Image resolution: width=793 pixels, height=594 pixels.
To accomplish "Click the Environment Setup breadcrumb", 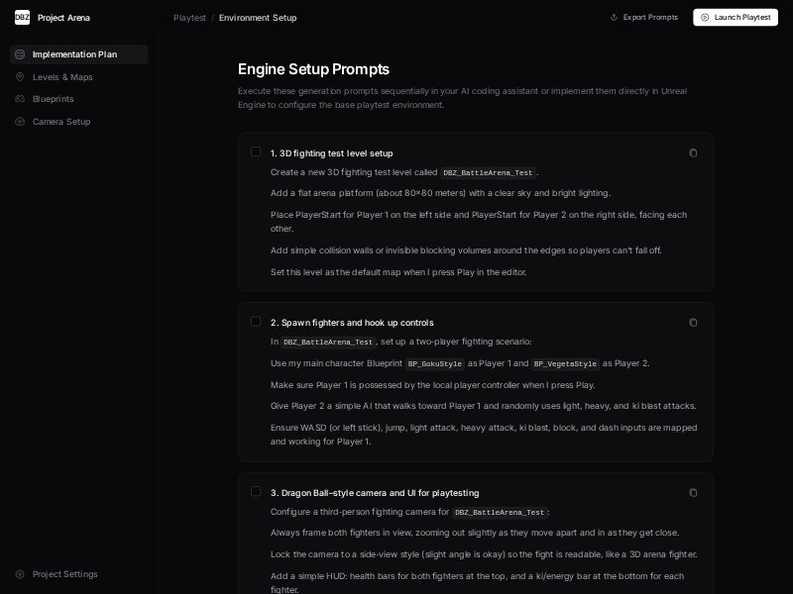I will point(258,18).
